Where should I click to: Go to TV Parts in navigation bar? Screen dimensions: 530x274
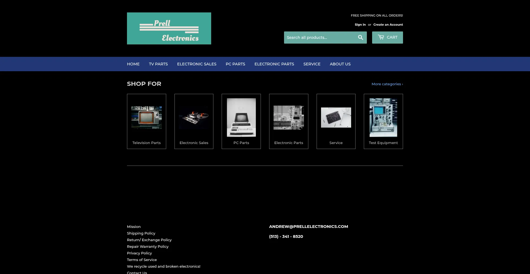point(158,64)
